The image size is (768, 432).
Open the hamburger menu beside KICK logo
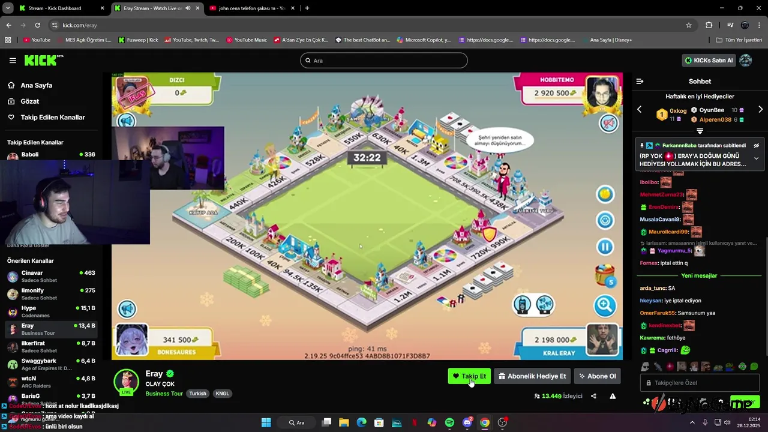point(13,61)
